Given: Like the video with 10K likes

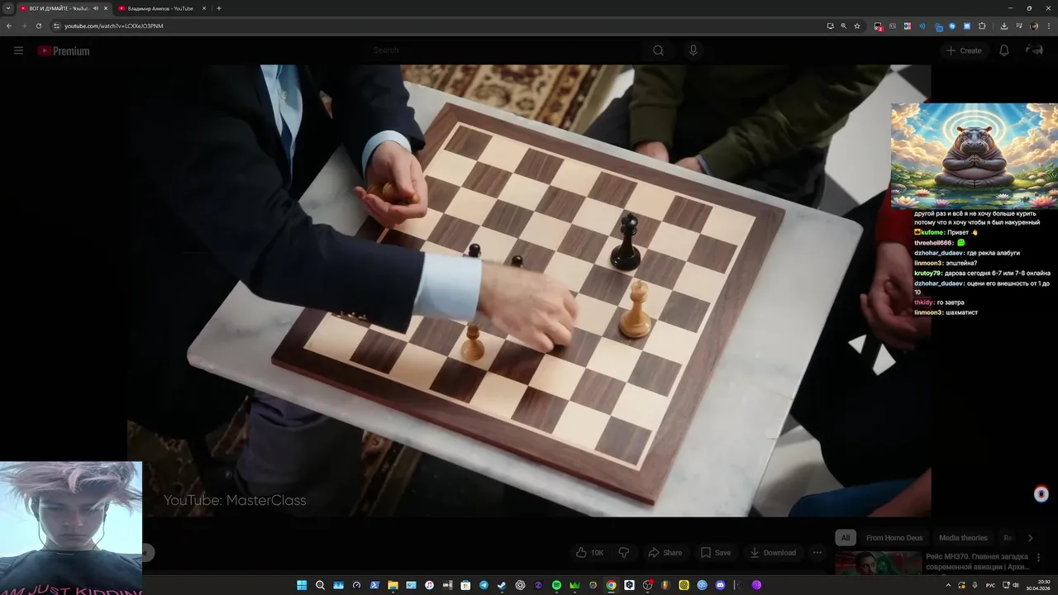Looking at the screenshot, I should coord(590,552).
